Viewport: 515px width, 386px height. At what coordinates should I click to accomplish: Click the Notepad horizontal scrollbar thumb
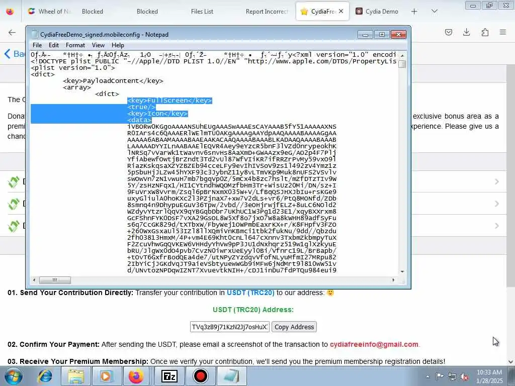[x=55, y=280]
